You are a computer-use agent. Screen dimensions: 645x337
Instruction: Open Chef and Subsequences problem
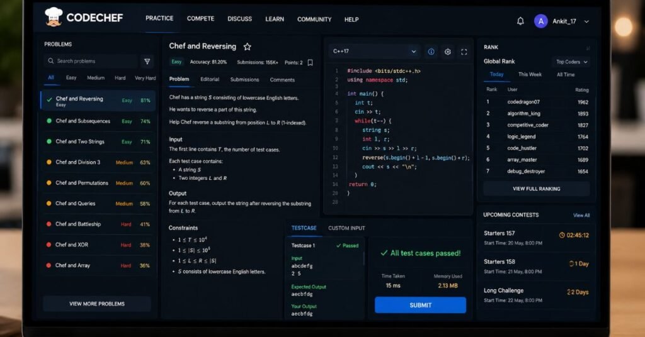[98, 121]
